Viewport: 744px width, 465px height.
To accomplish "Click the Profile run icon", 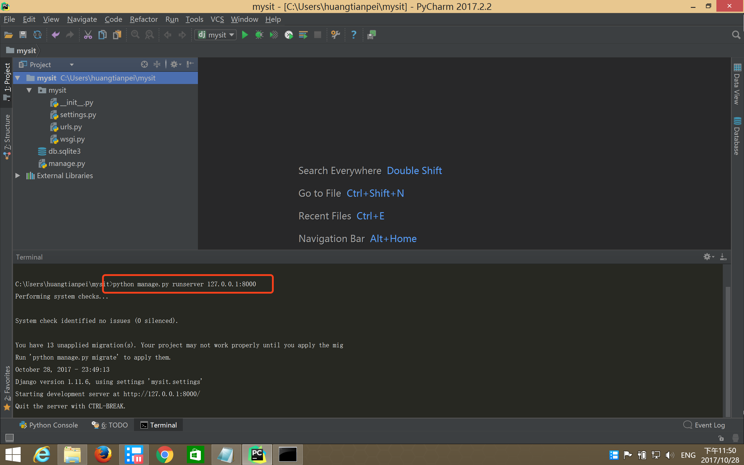I will (288, 35).
